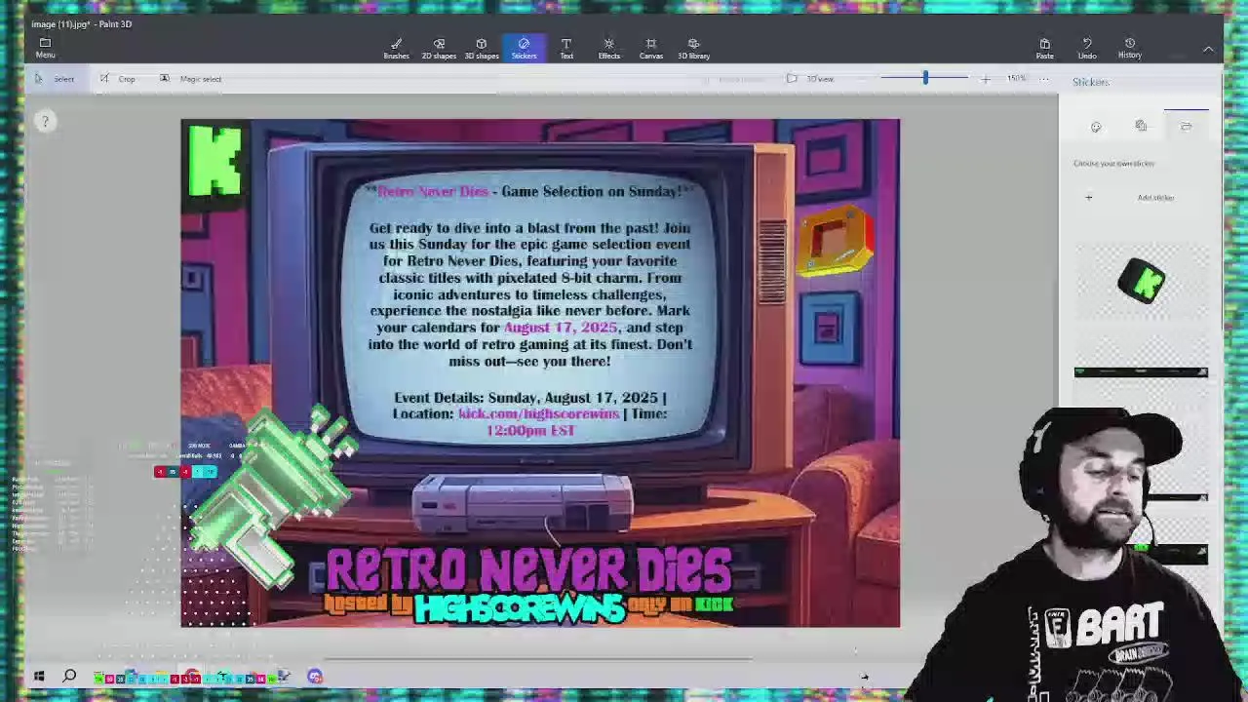Activate the Magic select tool

click(x=191, y=79)
